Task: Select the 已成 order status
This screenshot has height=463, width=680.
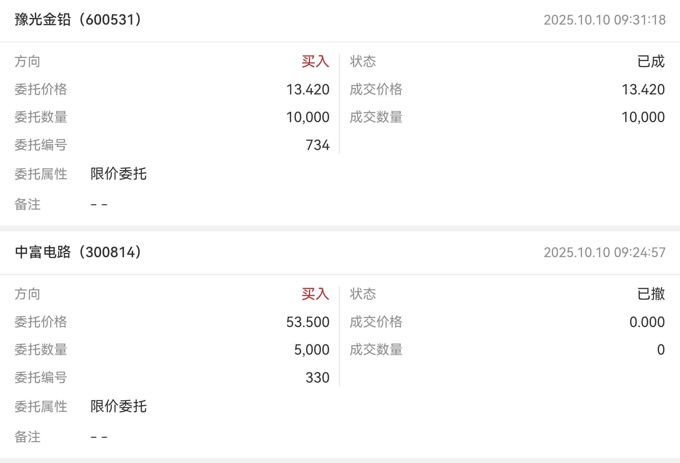Action: (651, 62)
